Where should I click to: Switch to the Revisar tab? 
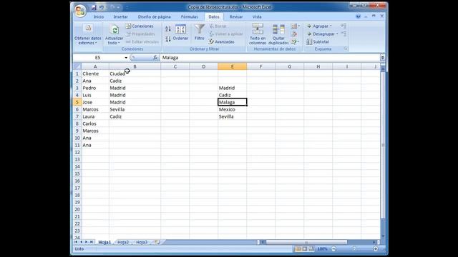(x=236, y=17)
